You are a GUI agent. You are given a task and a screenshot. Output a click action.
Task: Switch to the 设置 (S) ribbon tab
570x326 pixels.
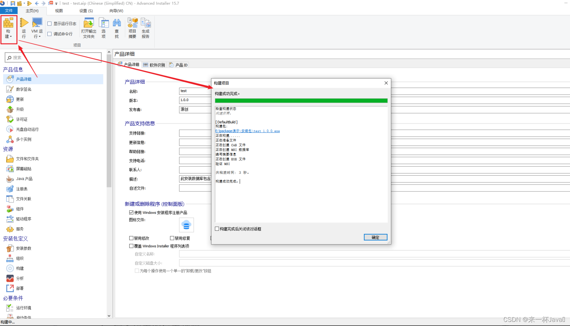[86, 11]
